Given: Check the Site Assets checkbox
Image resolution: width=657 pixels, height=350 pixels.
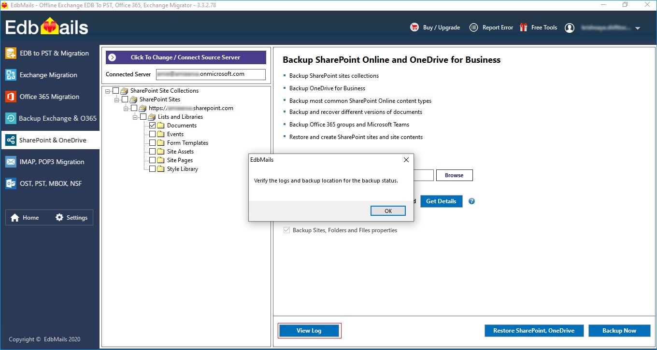Looking at the screenshot, I should [152, 152].
